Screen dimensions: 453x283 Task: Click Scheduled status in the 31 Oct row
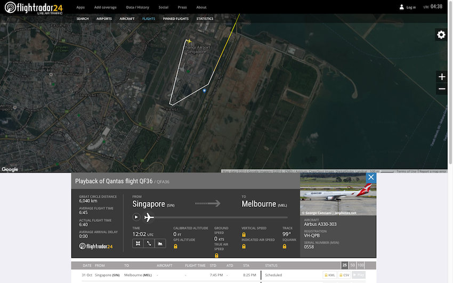[273, 275]
